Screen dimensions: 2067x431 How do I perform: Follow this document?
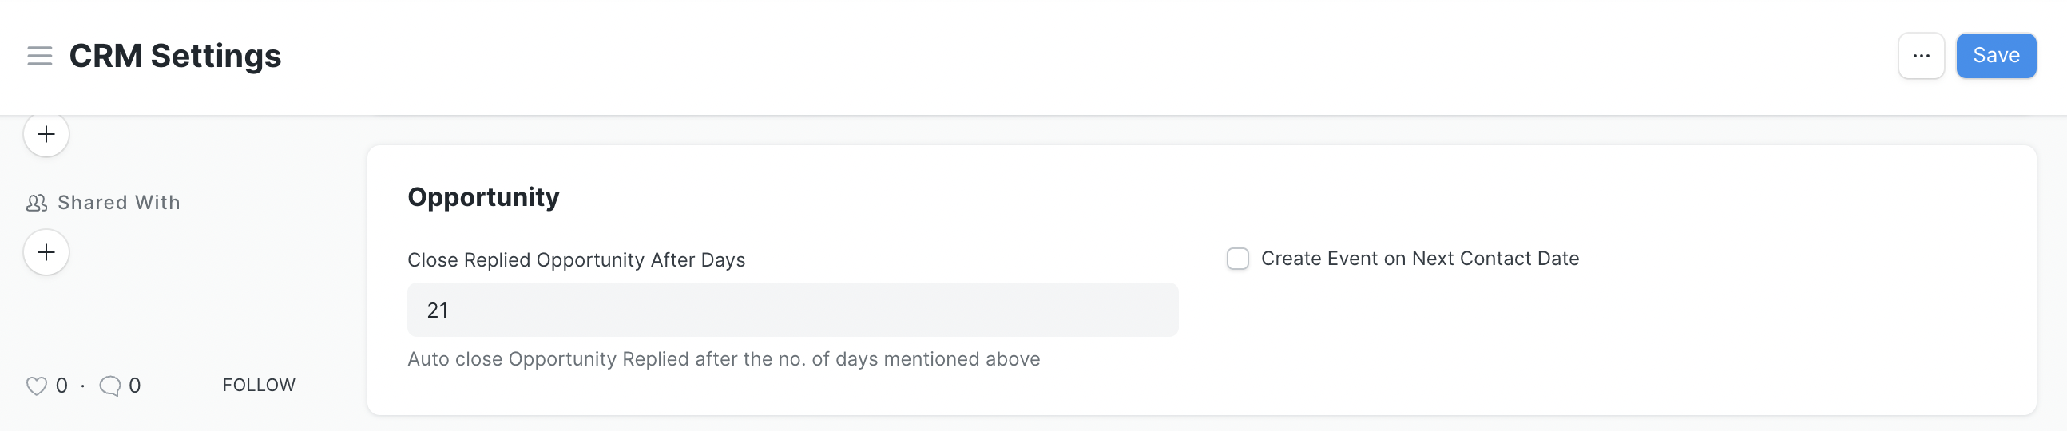pos(259,386)
